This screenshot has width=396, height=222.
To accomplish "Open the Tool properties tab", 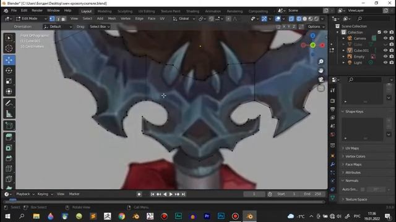I will (333, 91).
